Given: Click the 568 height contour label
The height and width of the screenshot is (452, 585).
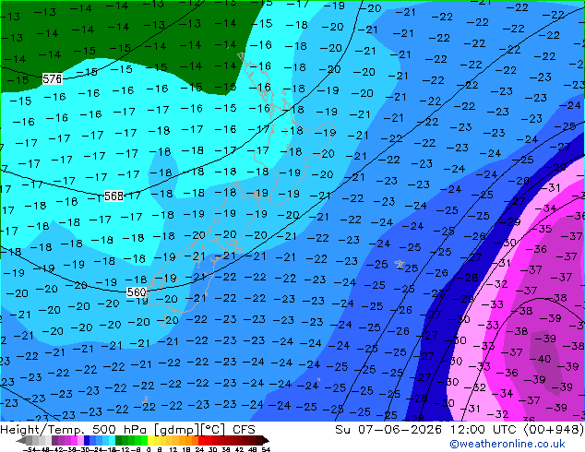Looking at the screenshot, I should tap(113, 196).
